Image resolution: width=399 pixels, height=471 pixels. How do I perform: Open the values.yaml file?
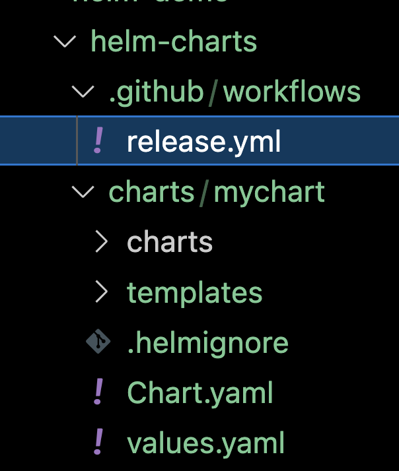point(205,443)
